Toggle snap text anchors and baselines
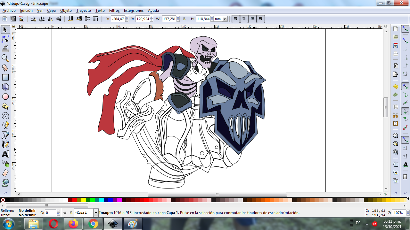 tap(405, 165)
